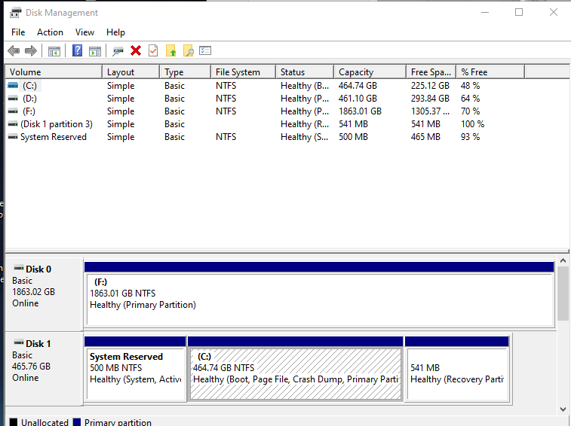Select the (Disk 1 partition 3) row name
Screen dimensions: 571x426
[57, 124]
